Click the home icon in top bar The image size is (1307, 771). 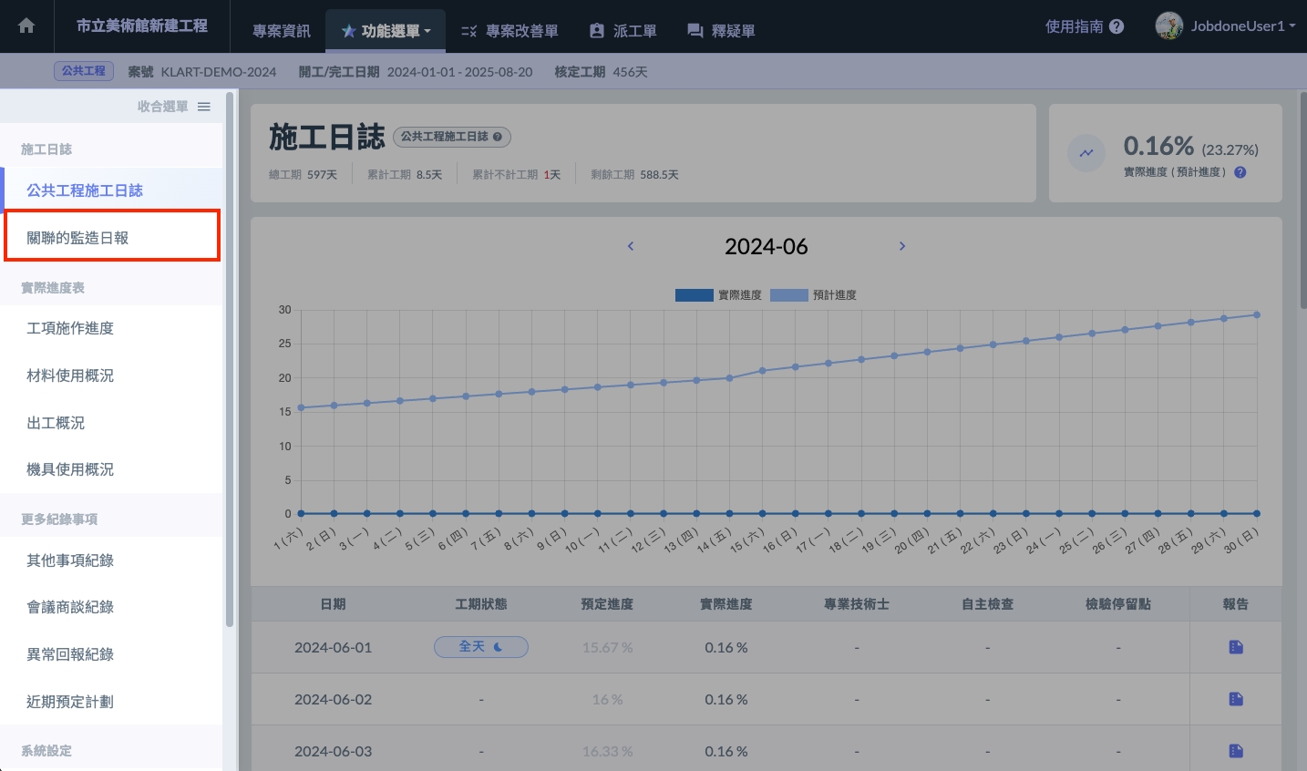coord(26,26)
